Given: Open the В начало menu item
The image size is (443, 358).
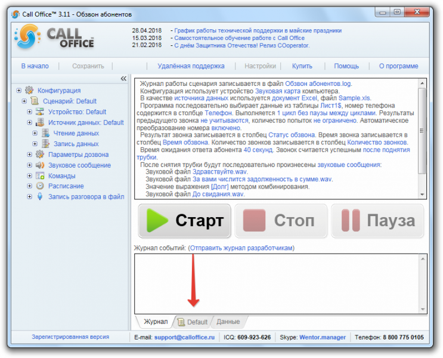Looking at the screenshot, I should (x=35, y=66).
